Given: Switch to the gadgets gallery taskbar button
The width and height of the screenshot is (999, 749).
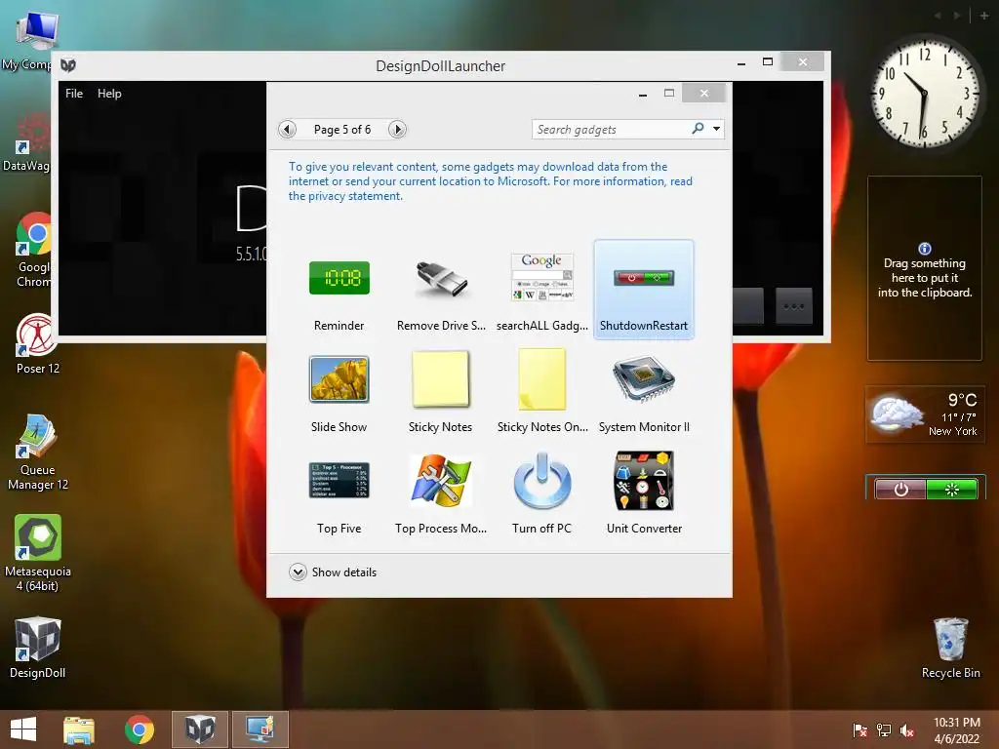Looking at the screenshot, I should (260, 729).
